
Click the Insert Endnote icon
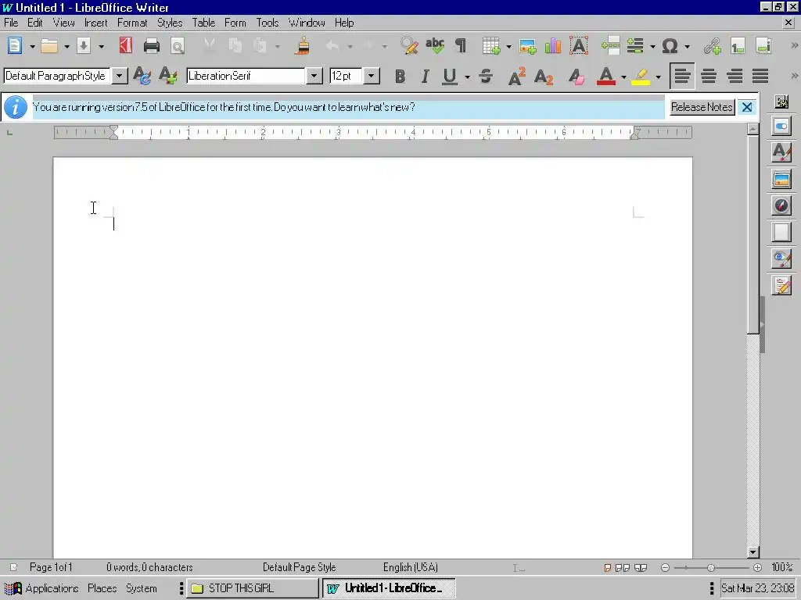click(763, 46)
